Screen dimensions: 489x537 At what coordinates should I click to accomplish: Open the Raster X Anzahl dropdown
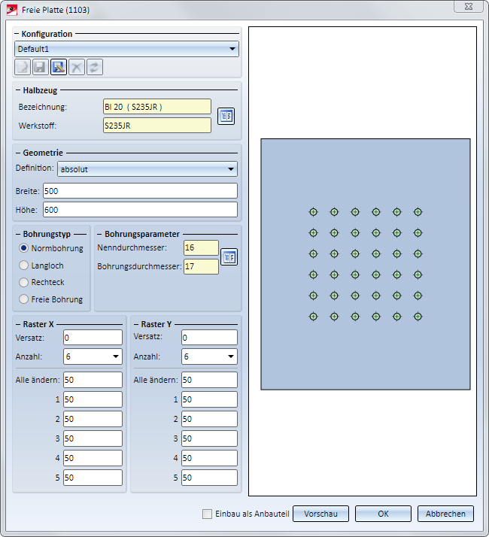[93, 356]
